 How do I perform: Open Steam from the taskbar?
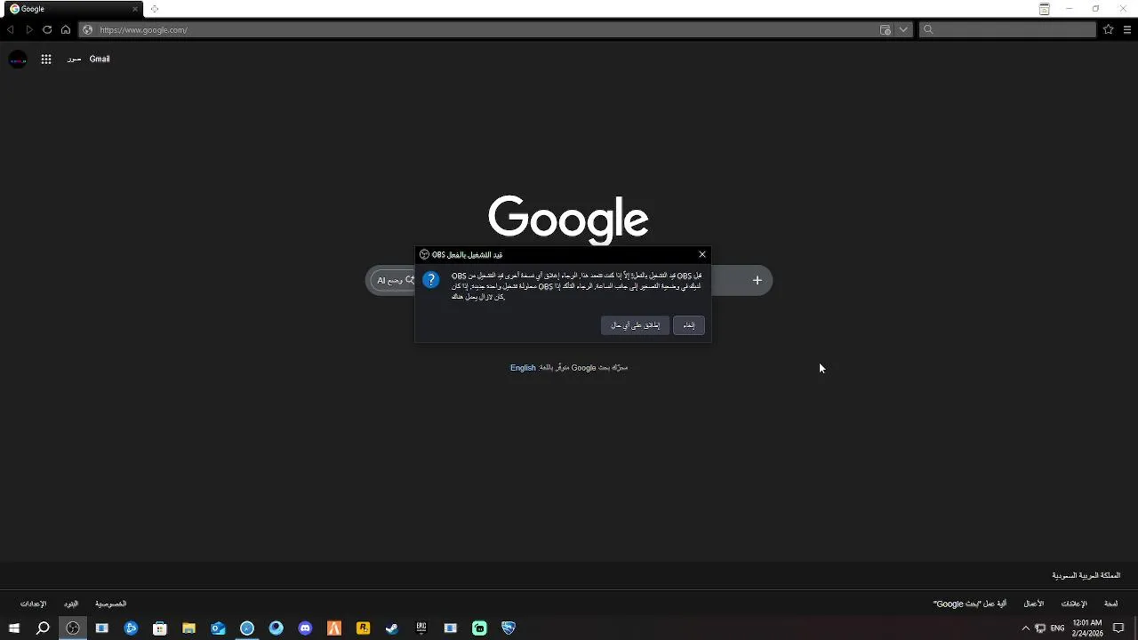392,628
